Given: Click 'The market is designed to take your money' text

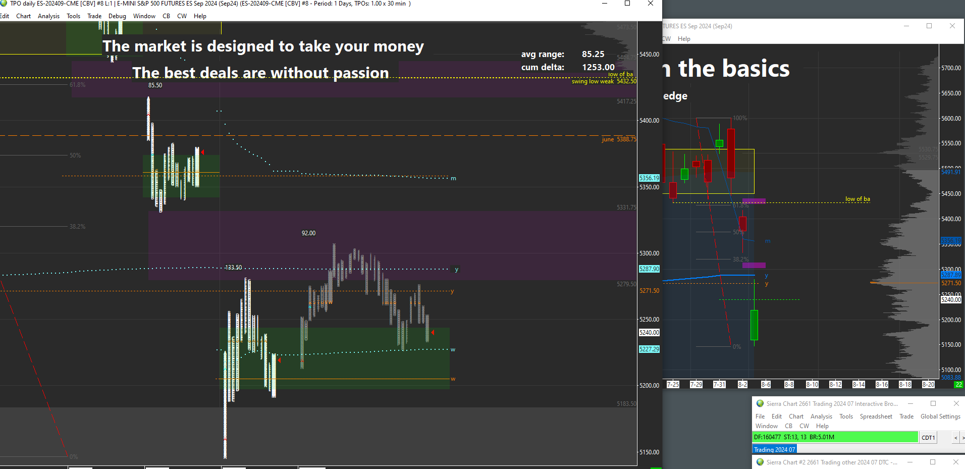Looking at the screenshot, I should pos(263,46).
